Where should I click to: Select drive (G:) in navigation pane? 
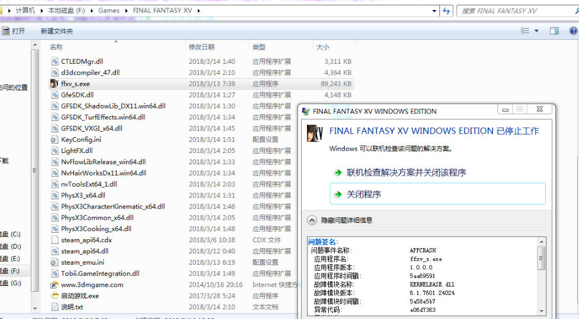[x=11, y=283]
